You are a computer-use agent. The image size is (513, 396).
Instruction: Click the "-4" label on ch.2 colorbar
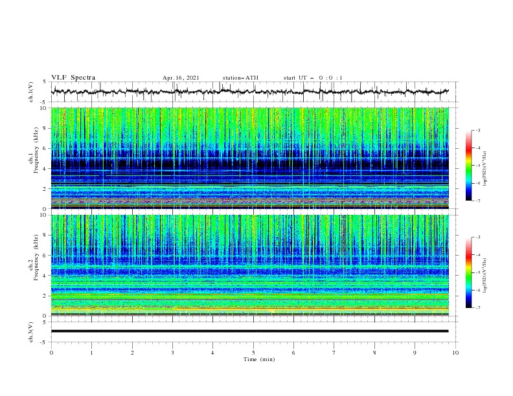click(x=477, y=255)
